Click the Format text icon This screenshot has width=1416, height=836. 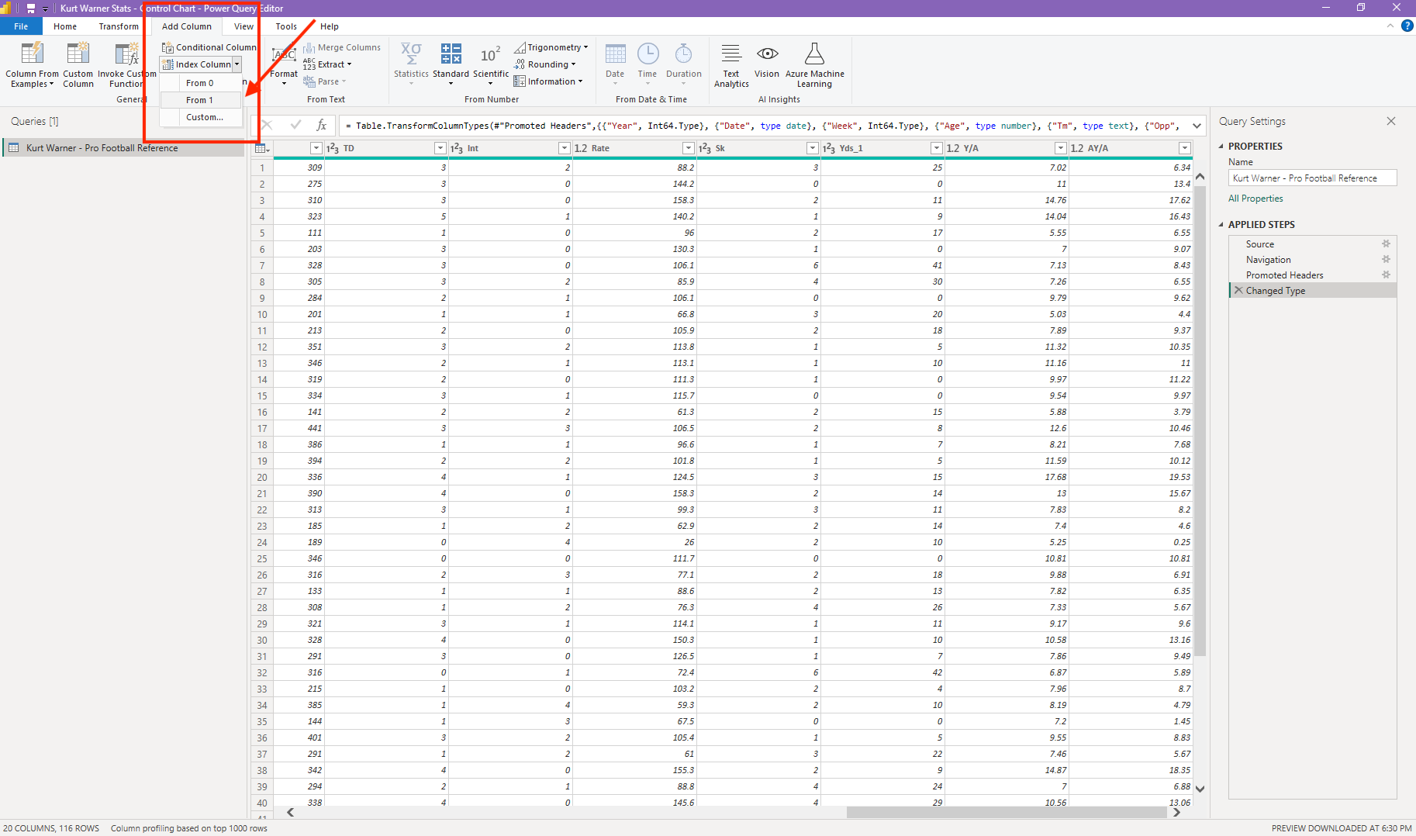pyautogui.click(x=284, y=54)
